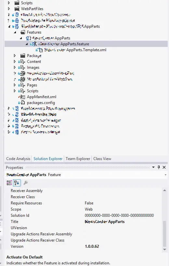Click the Title property value

click(105, 222)
